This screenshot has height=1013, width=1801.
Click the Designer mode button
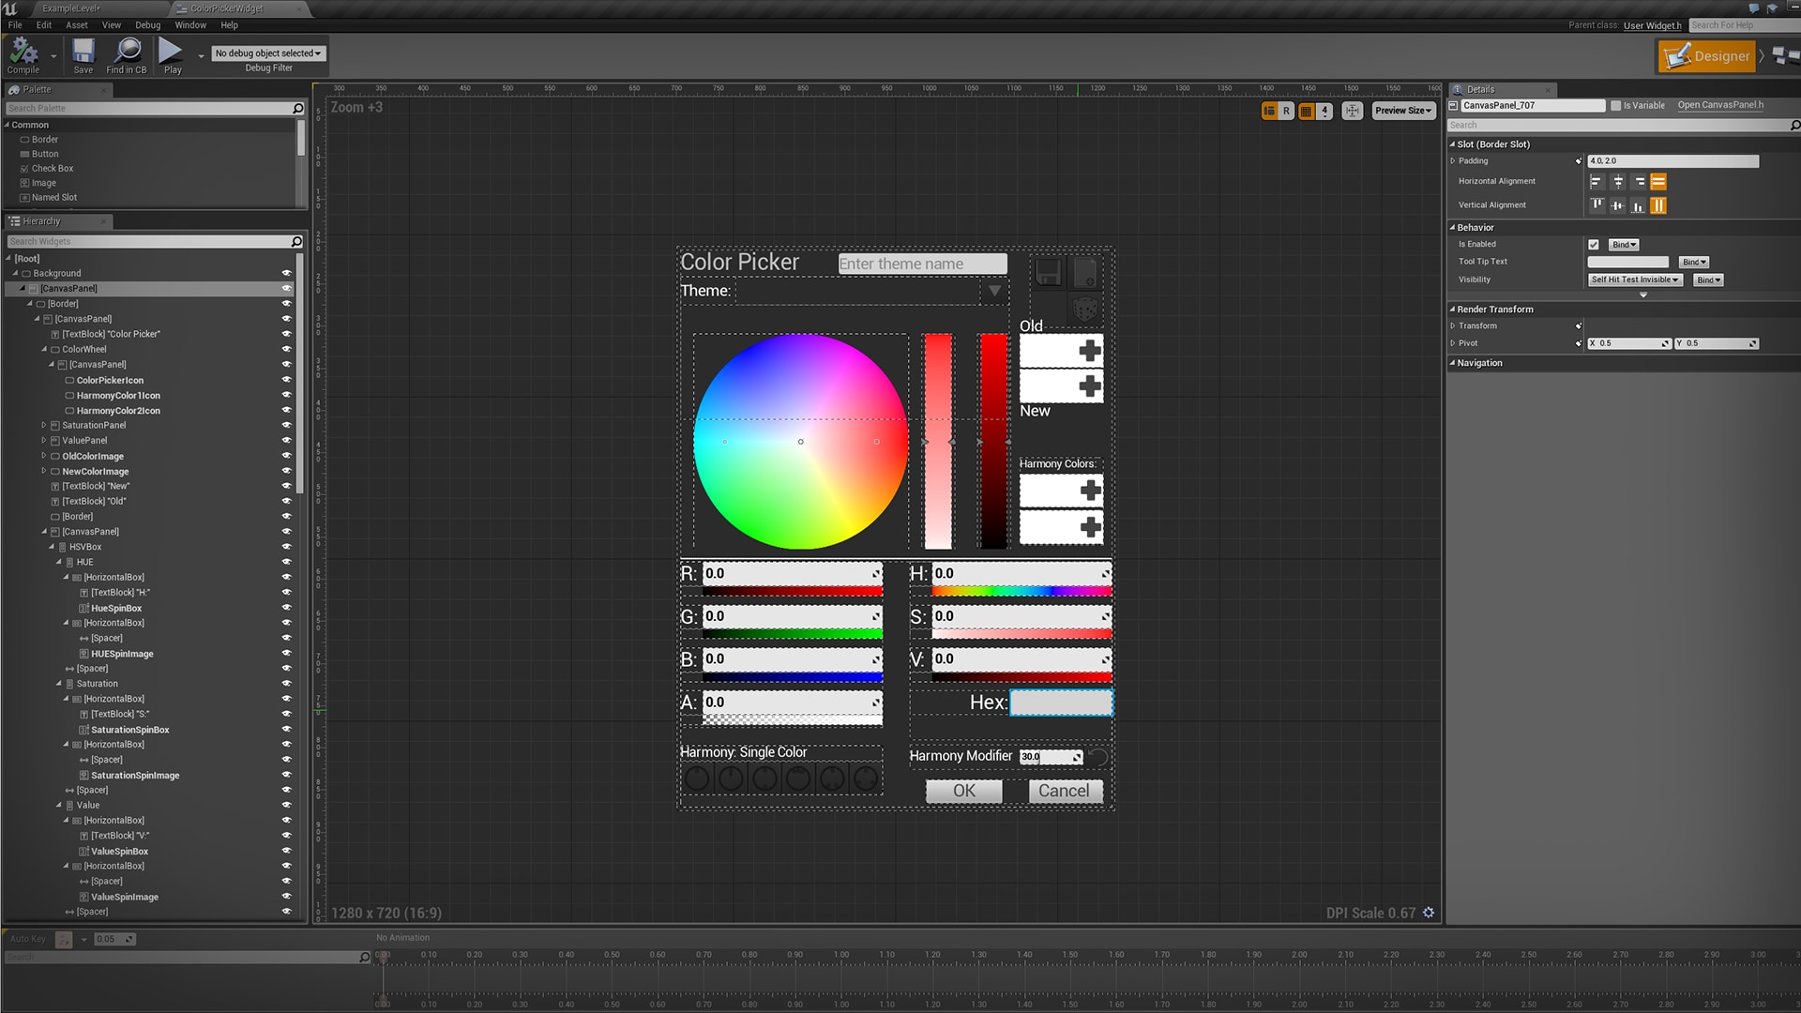coord(1707,56)
